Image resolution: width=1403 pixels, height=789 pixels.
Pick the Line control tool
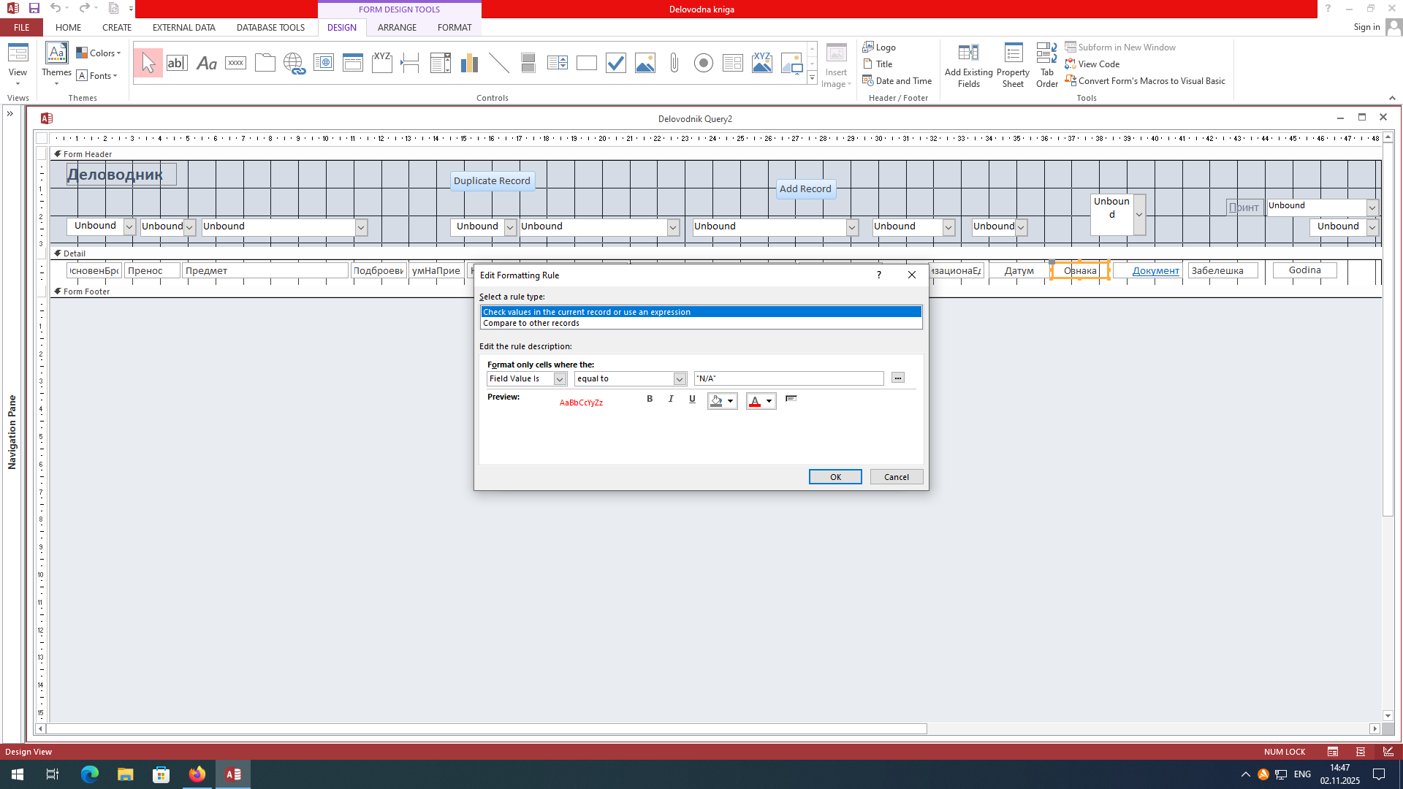tap(498, 64)
